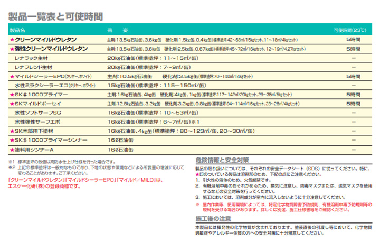Screen dimensions: 380x242
Task: Click packaging text for SK木部用下塗材 row
Action: 181,131
